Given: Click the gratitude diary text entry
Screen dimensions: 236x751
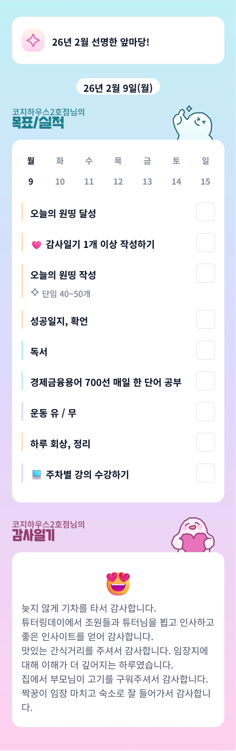Looking at the screenshot, I should click(x=118, y=658).
